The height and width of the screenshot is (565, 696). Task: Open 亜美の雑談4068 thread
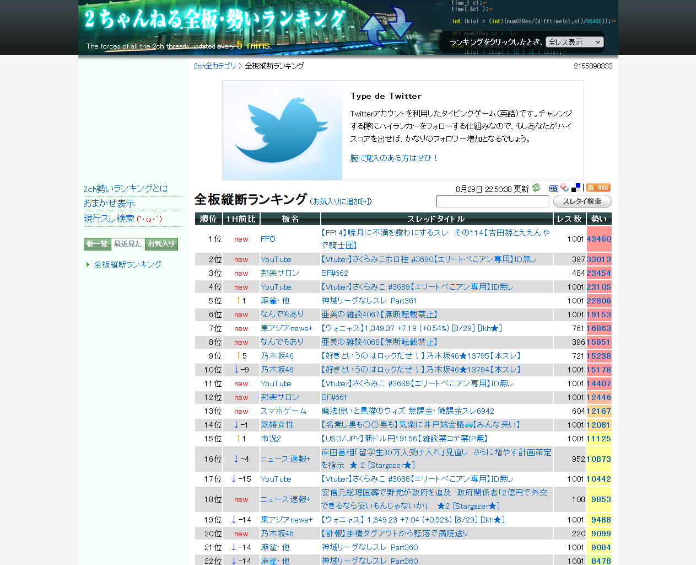pyautogui.click(x=379, y=342)
